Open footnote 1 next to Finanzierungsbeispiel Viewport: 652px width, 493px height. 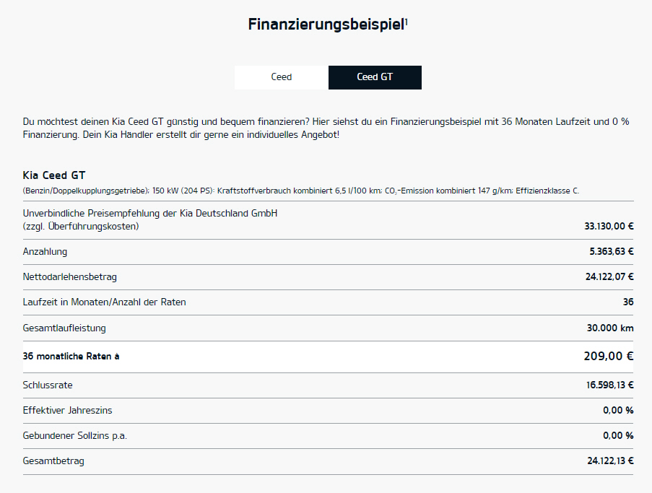pyautogui.click(x=407, y=21)
